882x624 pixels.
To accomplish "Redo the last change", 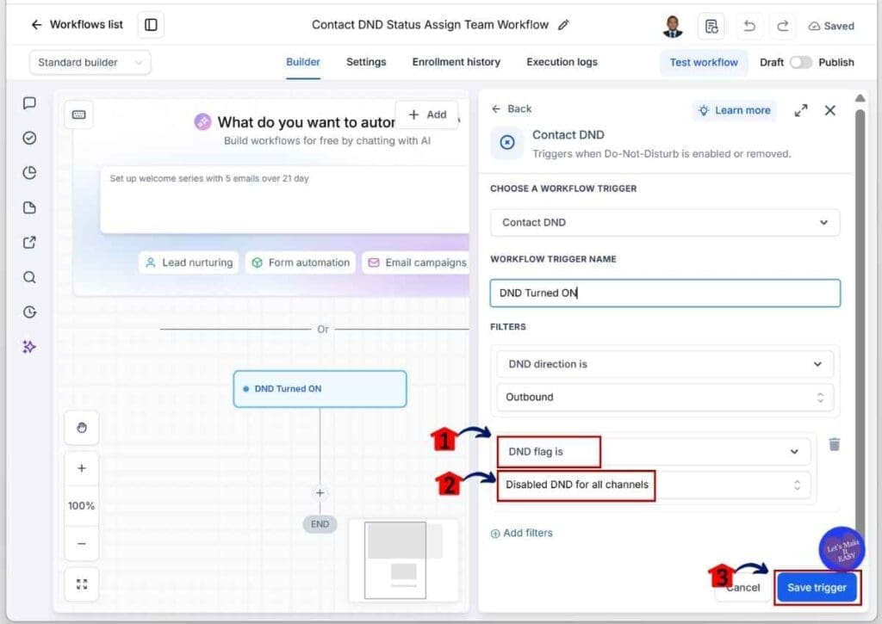I will pyautogui.click(x=782, y=26).
